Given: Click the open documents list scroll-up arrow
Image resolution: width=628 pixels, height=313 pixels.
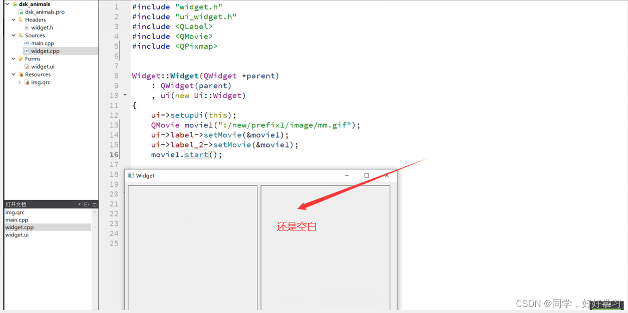Looking at the screenshot, I should (94, 212).
